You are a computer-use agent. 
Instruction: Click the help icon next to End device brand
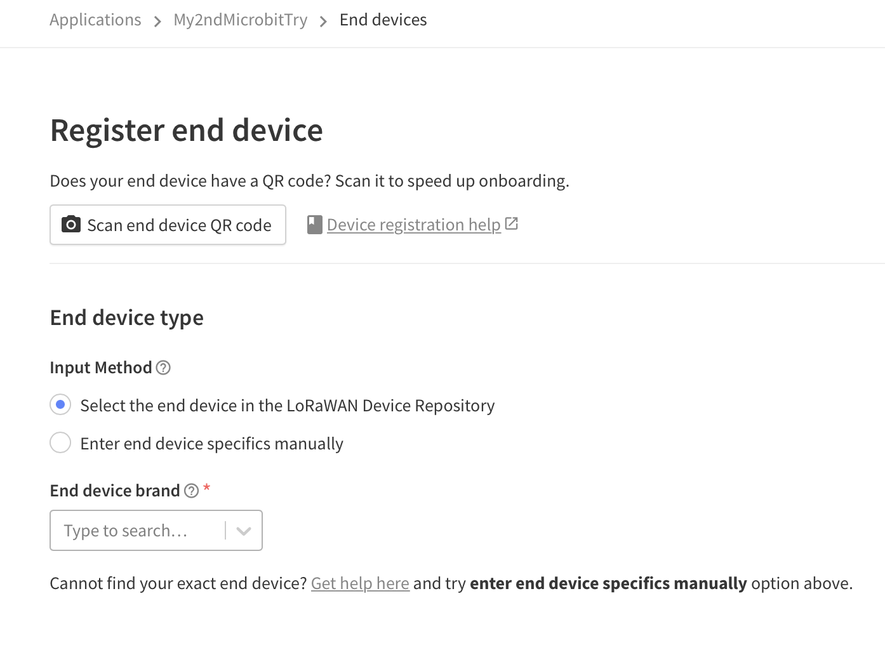[x=192, y=491]
